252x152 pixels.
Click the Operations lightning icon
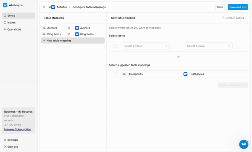tap(5, 29)
